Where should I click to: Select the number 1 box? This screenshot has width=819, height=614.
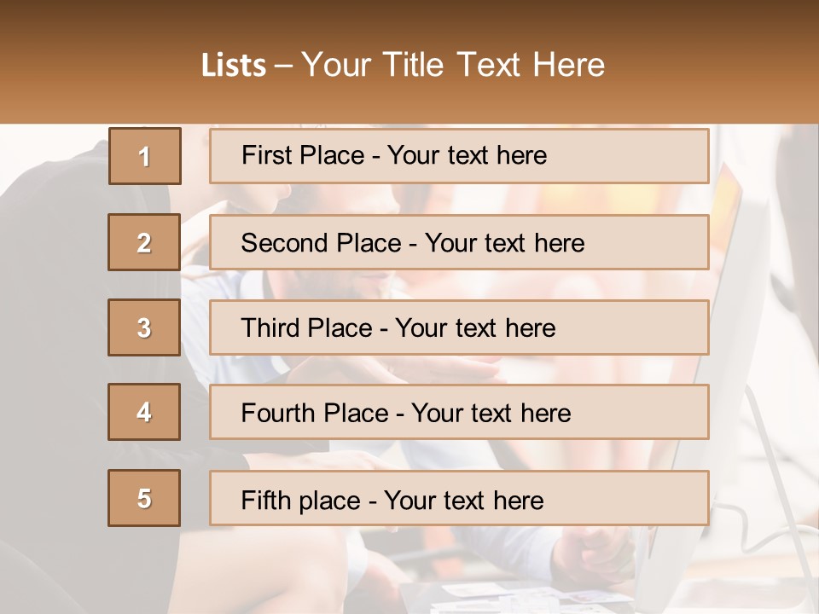coord(144,156)
